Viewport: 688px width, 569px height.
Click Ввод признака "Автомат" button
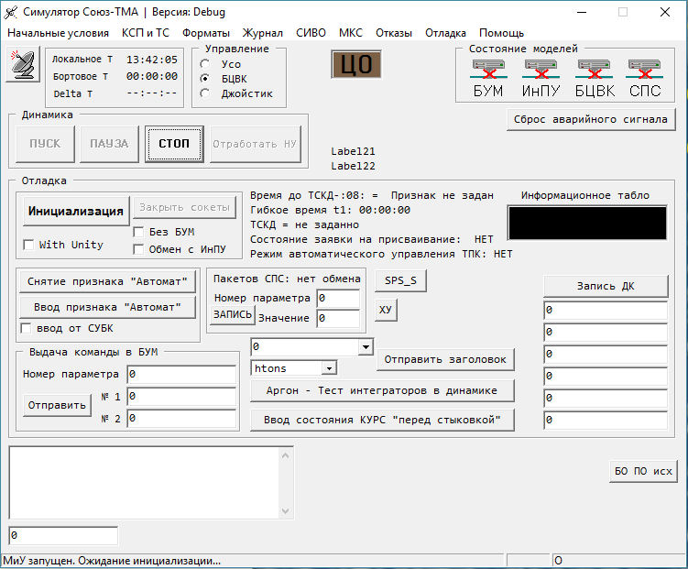(107, 307)
